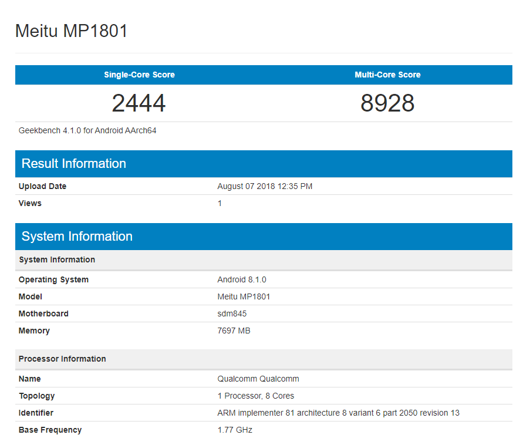The image size is (530, 445).
Task: Click the 7697 MB memory value
Action: pyautogui.click(x=235, y=331)
